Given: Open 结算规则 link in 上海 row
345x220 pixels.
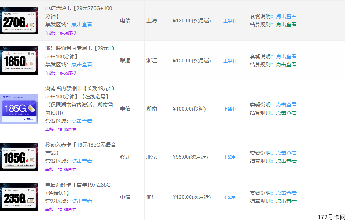Looking at the screenshot, I should (x=286, y=24).
